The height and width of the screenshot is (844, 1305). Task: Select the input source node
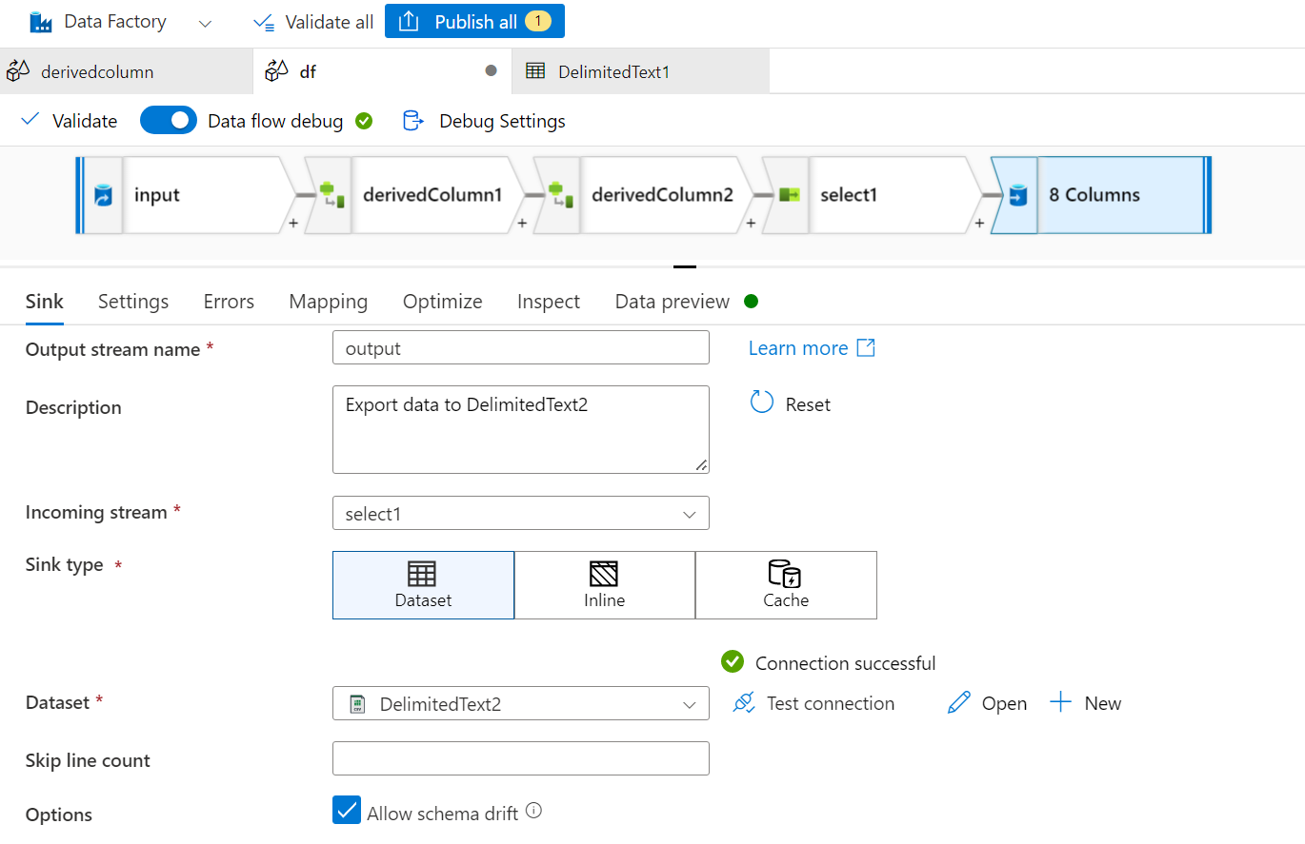(x=186, y=195)
